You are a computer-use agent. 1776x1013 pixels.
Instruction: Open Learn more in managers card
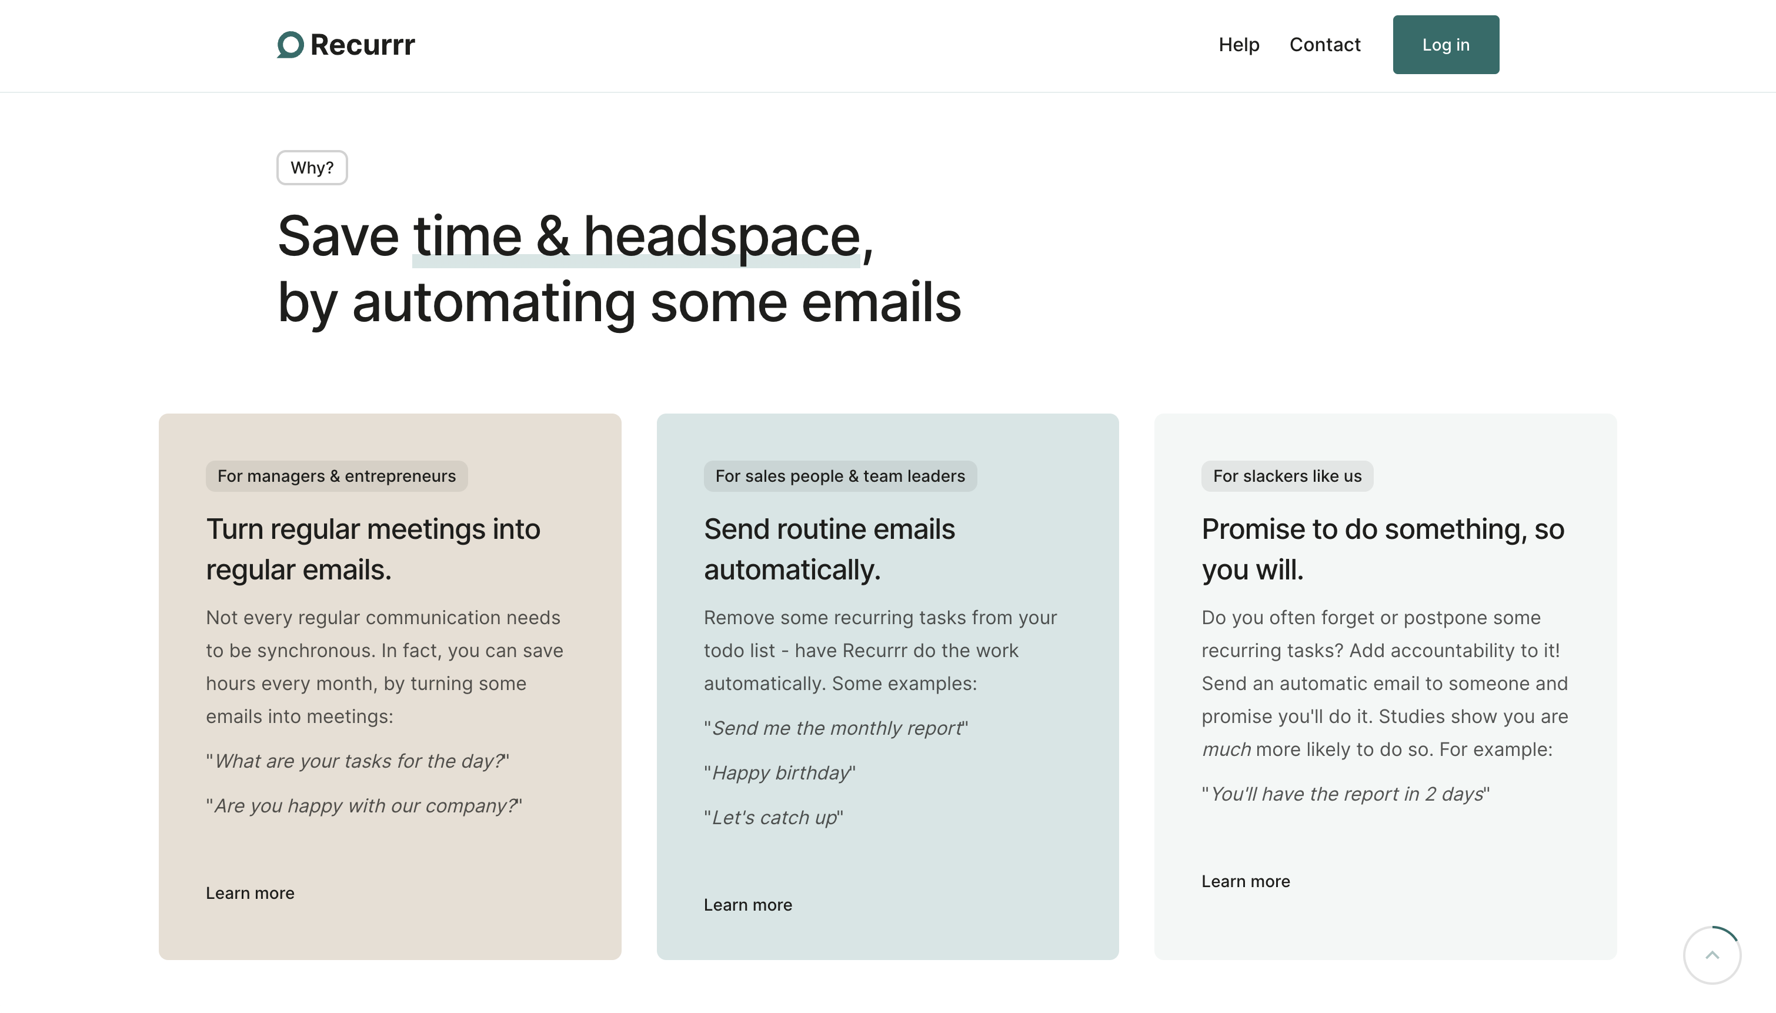click(250, 892)
